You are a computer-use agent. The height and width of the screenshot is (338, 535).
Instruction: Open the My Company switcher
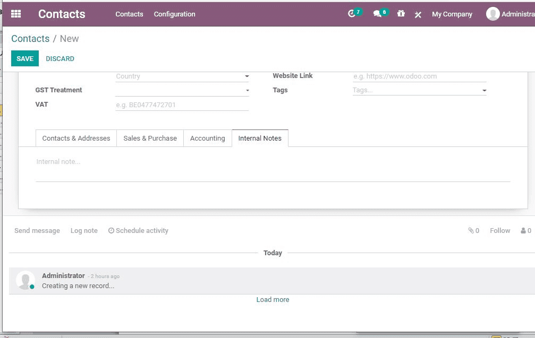click(x=452, y=14)
